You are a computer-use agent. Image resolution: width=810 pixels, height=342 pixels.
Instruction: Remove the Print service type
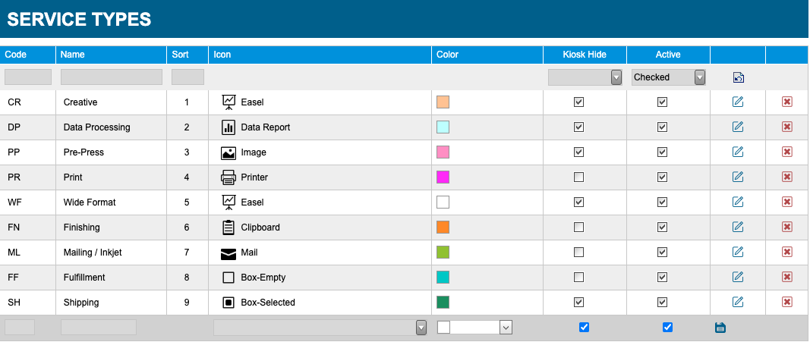coord(786,177)
